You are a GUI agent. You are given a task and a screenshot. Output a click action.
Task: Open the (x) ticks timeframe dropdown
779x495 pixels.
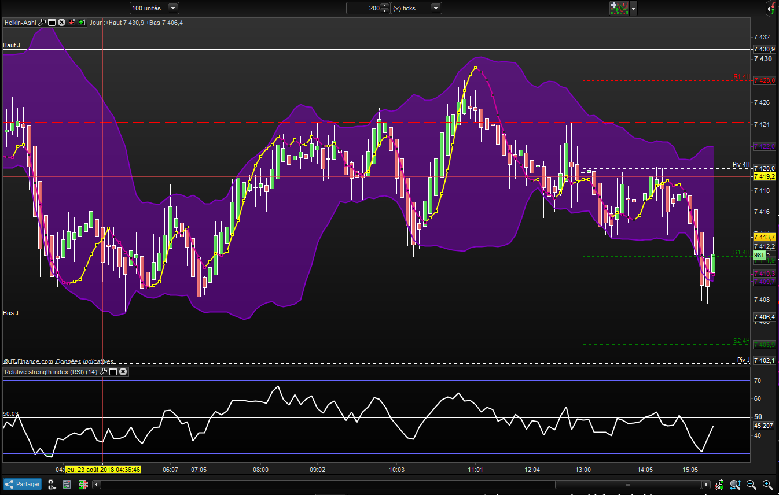(435, 8)
